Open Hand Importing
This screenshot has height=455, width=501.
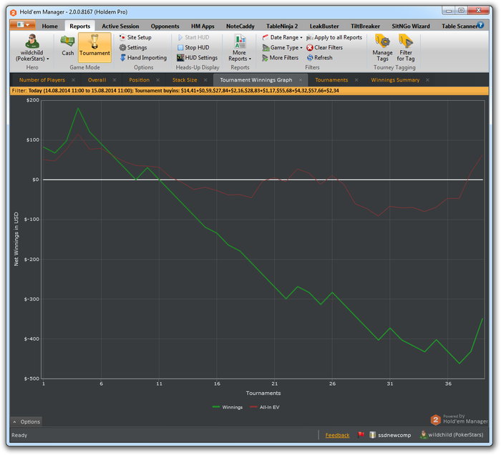point(143,58)
